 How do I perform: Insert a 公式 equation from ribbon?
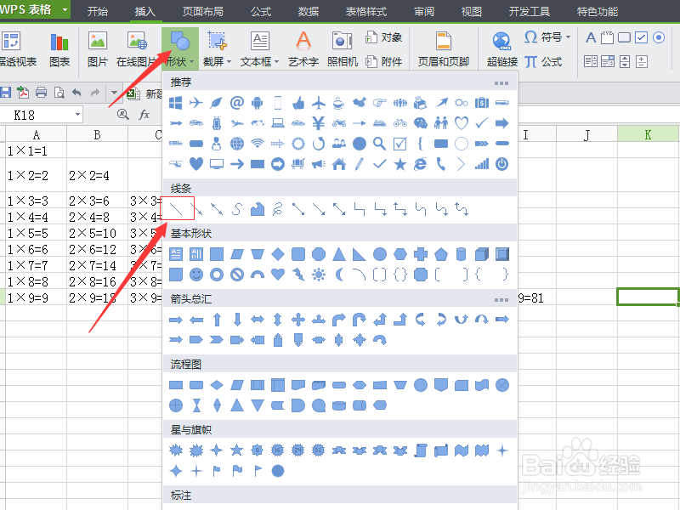point(543,62)
